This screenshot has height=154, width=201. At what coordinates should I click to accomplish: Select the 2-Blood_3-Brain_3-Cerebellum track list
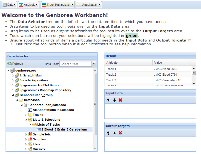pyautogui.click(x=64, y=129)
